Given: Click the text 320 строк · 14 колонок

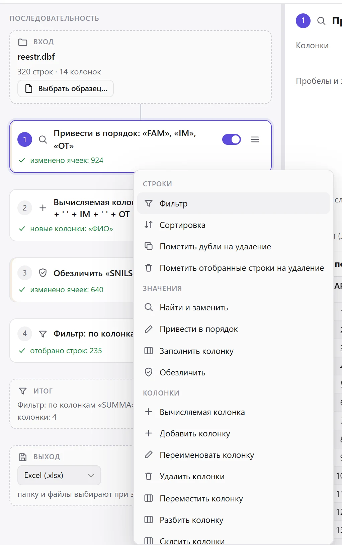Looking at the screenshot, I should pos(59,72).
